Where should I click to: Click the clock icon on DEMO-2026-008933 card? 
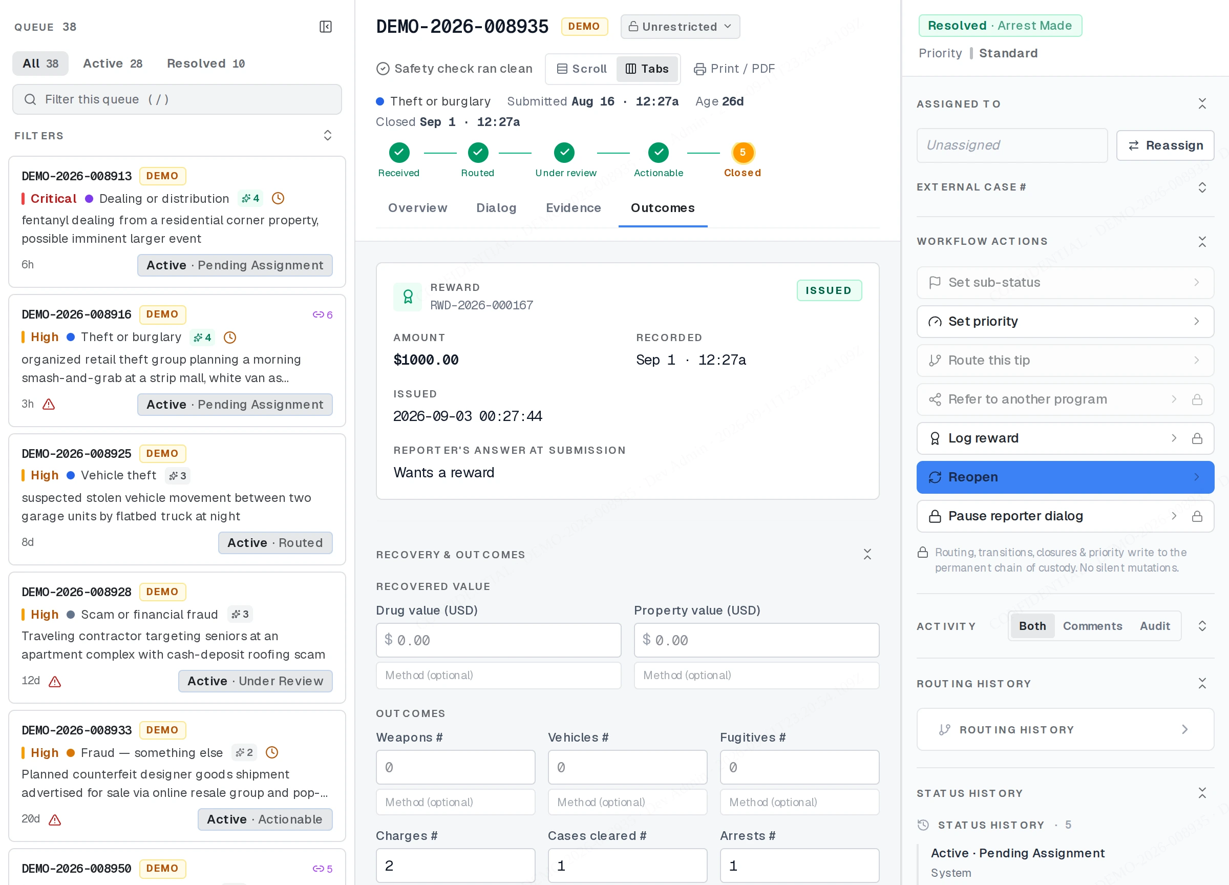tap(272, 752)
